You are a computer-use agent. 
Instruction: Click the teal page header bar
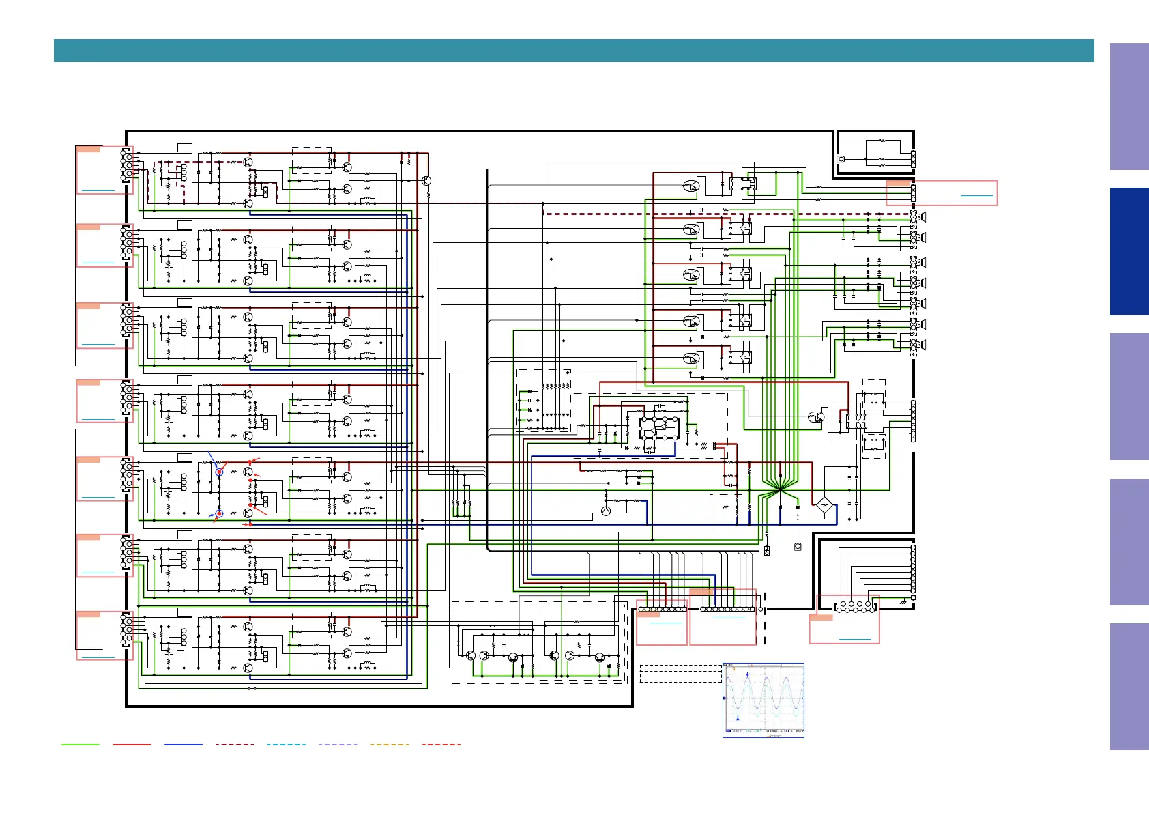click(x=574, y=51)
